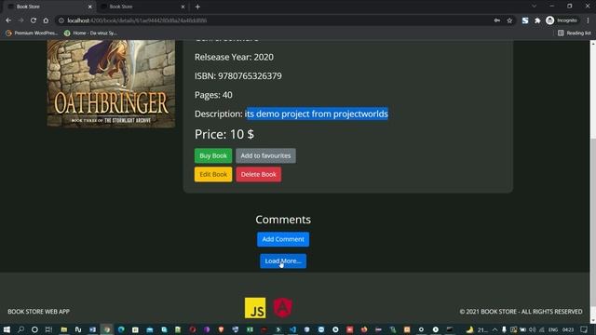Go back in browser history
This screenshot has width=596, height=335.
click(8, 20)
